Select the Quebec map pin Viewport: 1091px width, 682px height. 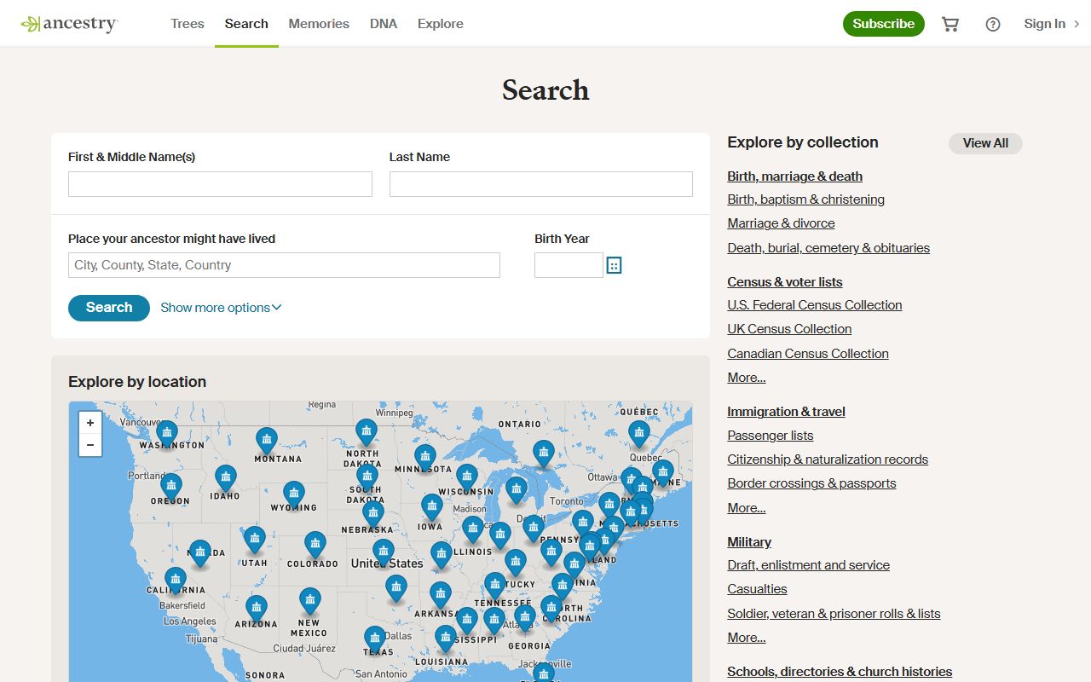pyautogui.click(x=639, y=435)
